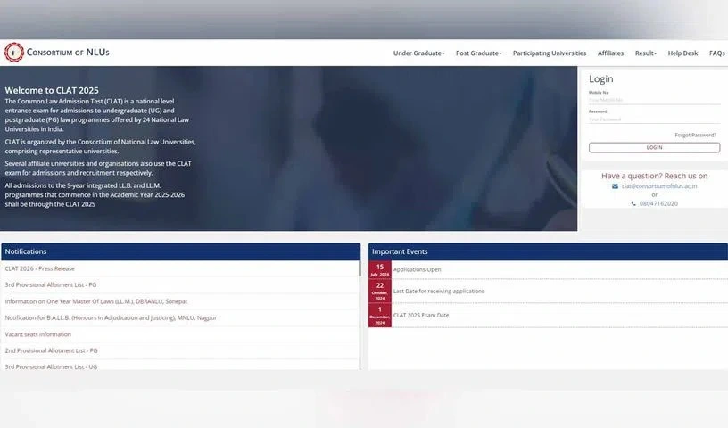The image size is (728, 428).
Task: Open 3rd Provisional Allotment List - PG
Action: pos(51,285)
